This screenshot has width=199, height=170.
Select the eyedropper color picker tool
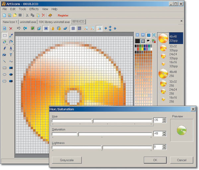11,35
